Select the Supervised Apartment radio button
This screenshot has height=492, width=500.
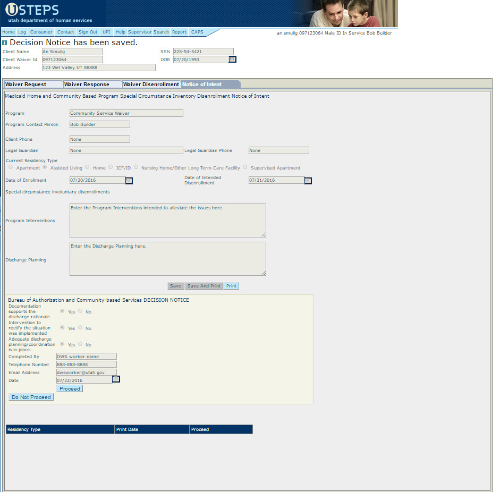245,167
